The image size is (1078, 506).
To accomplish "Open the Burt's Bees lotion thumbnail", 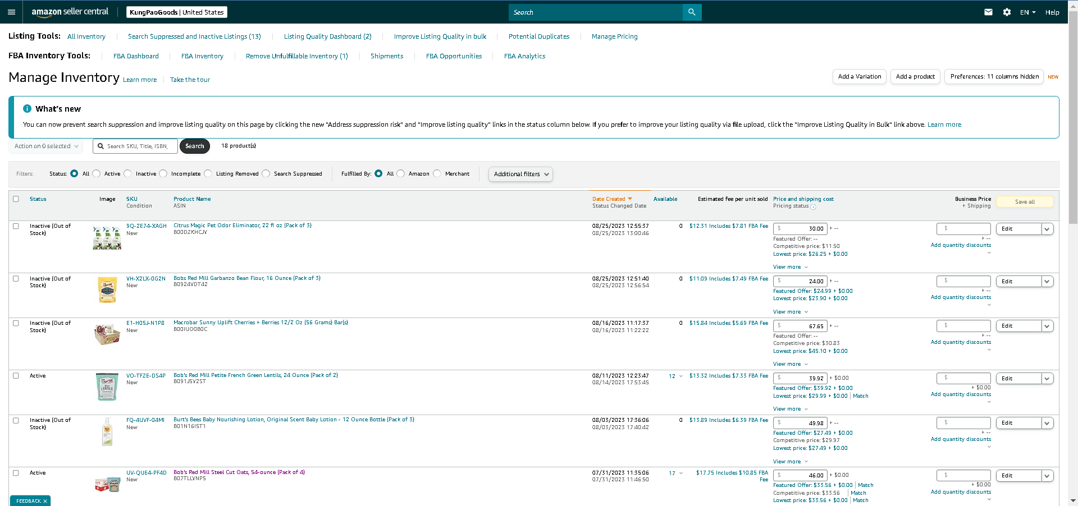I will pos(107,432).
